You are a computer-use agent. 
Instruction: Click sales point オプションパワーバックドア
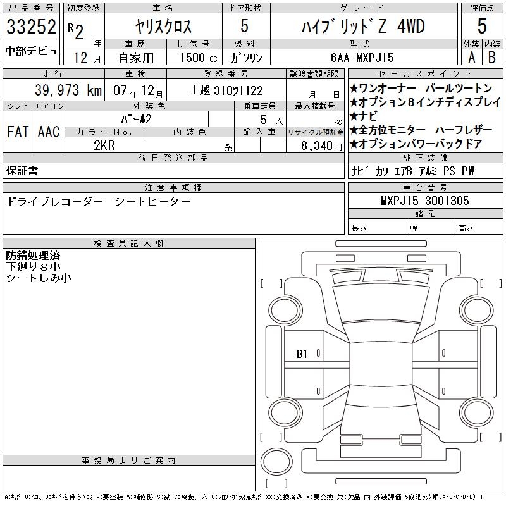(416, 144)
